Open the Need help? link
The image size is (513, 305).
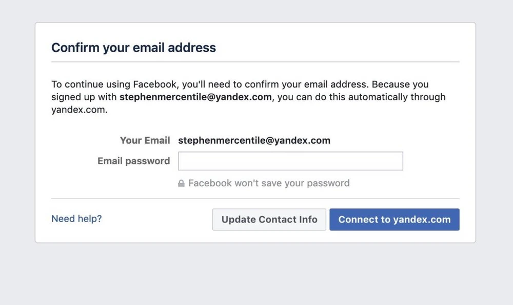(x=76, y=219)
